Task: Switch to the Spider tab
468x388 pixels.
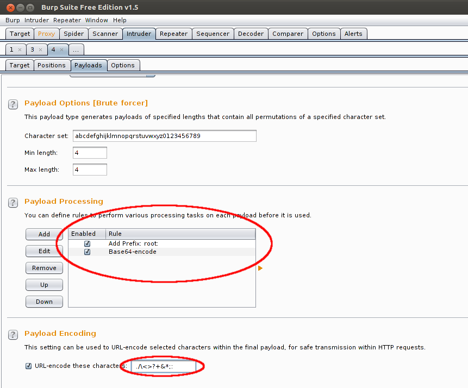Action: 74,34
